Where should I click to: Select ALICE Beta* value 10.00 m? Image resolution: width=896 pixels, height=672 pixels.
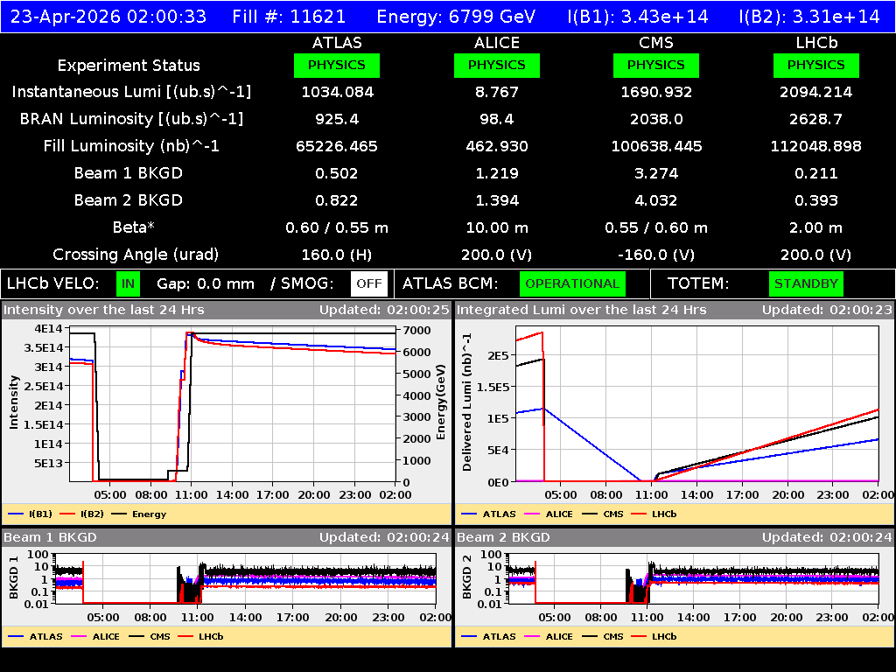[497, 228]
